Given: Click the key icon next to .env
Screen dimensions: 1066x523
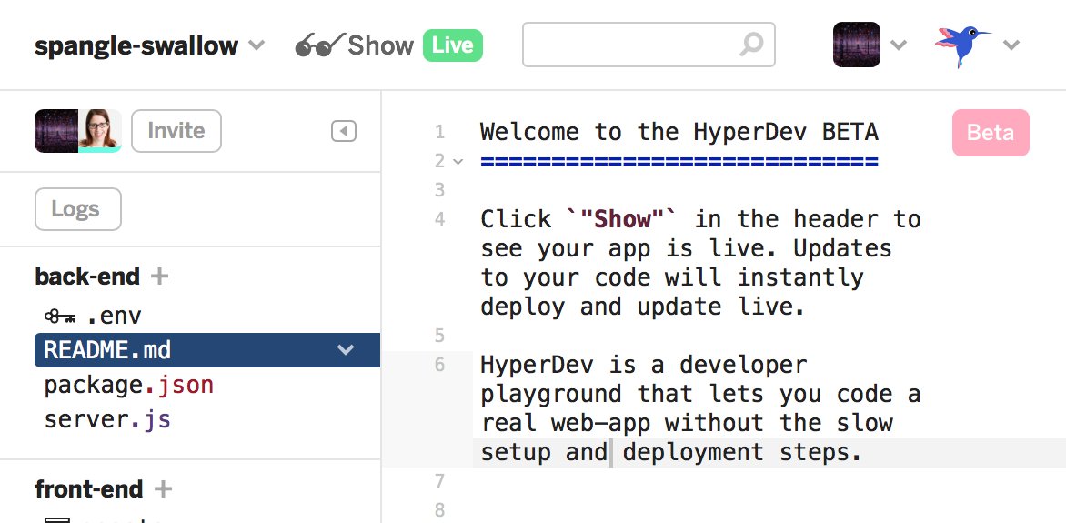Looking at the screenshot, I should (61, 316).
